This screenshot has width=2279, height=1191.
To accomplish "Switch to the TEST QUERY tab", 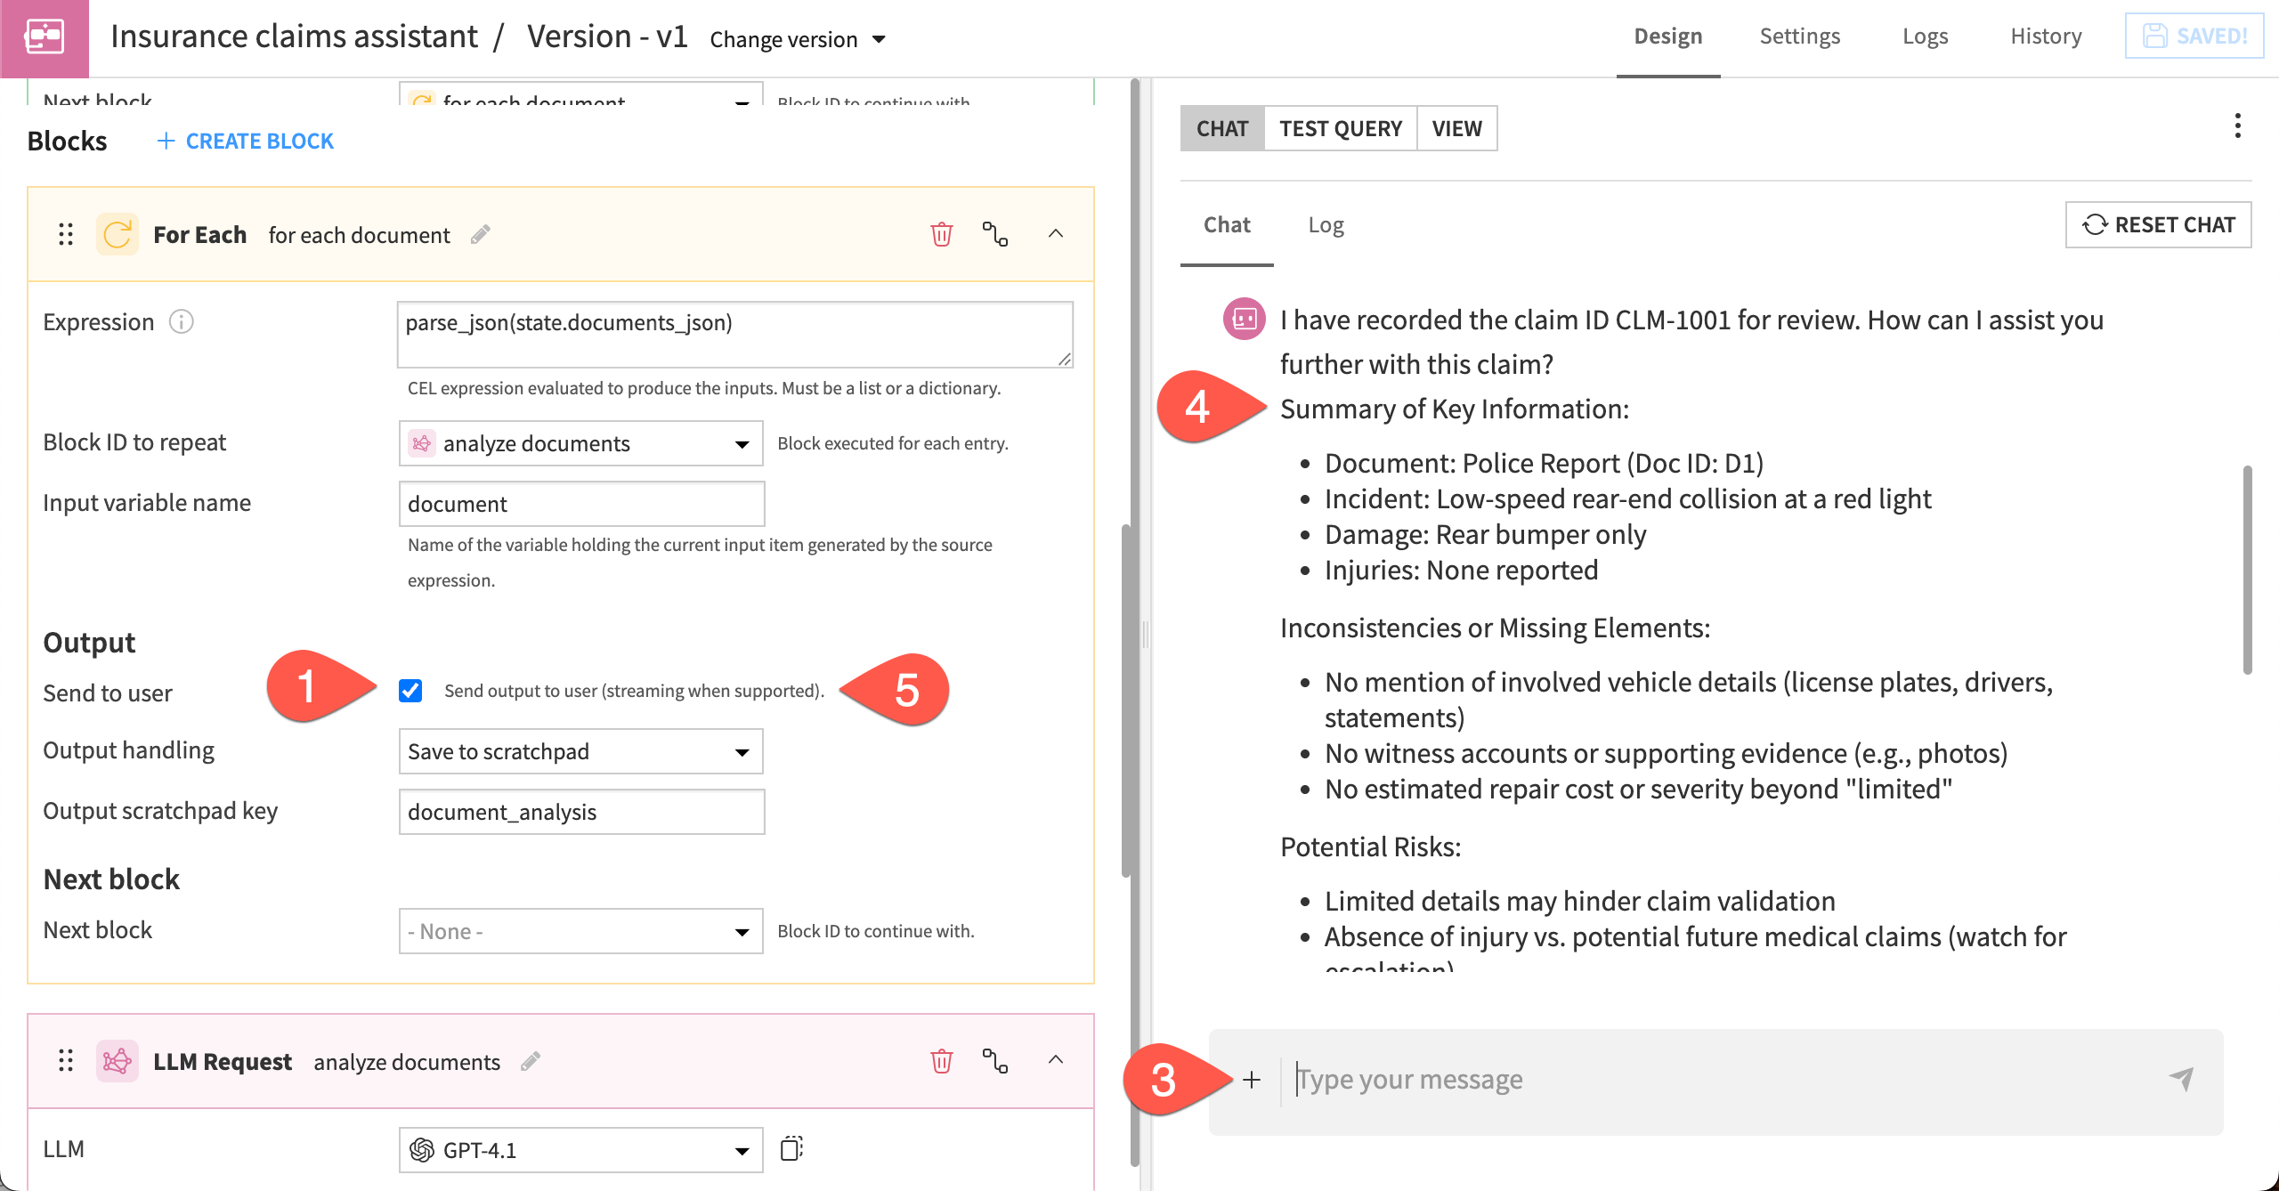I will pyautogui.click(x=1341, y=128).
